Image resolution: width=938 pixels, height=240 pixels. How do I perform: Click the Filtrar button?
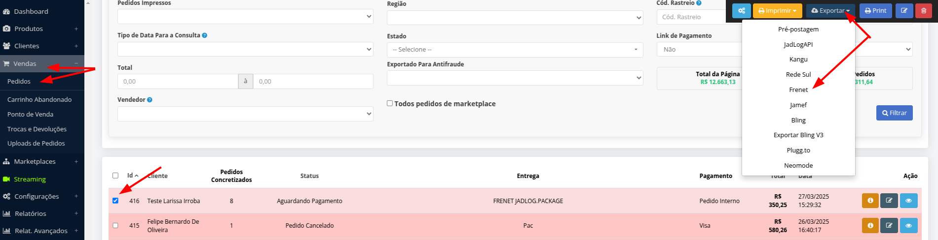[894, 113]
